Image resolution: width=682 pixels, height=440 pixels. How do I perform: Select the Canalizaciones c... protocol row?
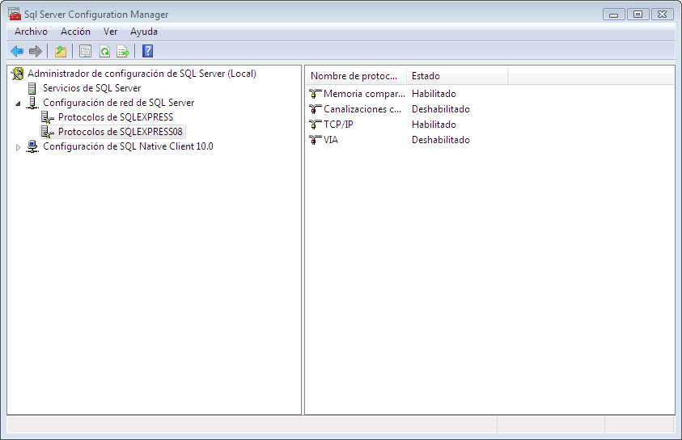point(362,109)
